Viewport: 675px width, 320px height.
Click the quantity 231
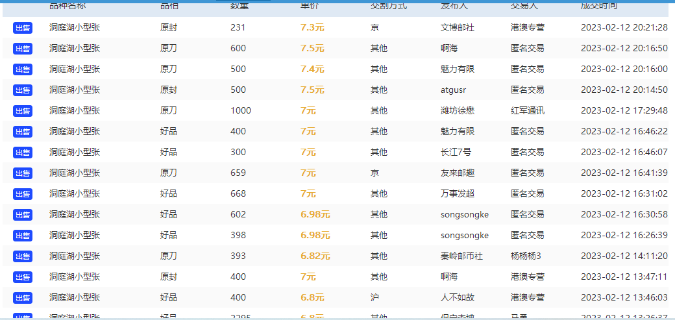pyautogui.click(x=238, y=28)
